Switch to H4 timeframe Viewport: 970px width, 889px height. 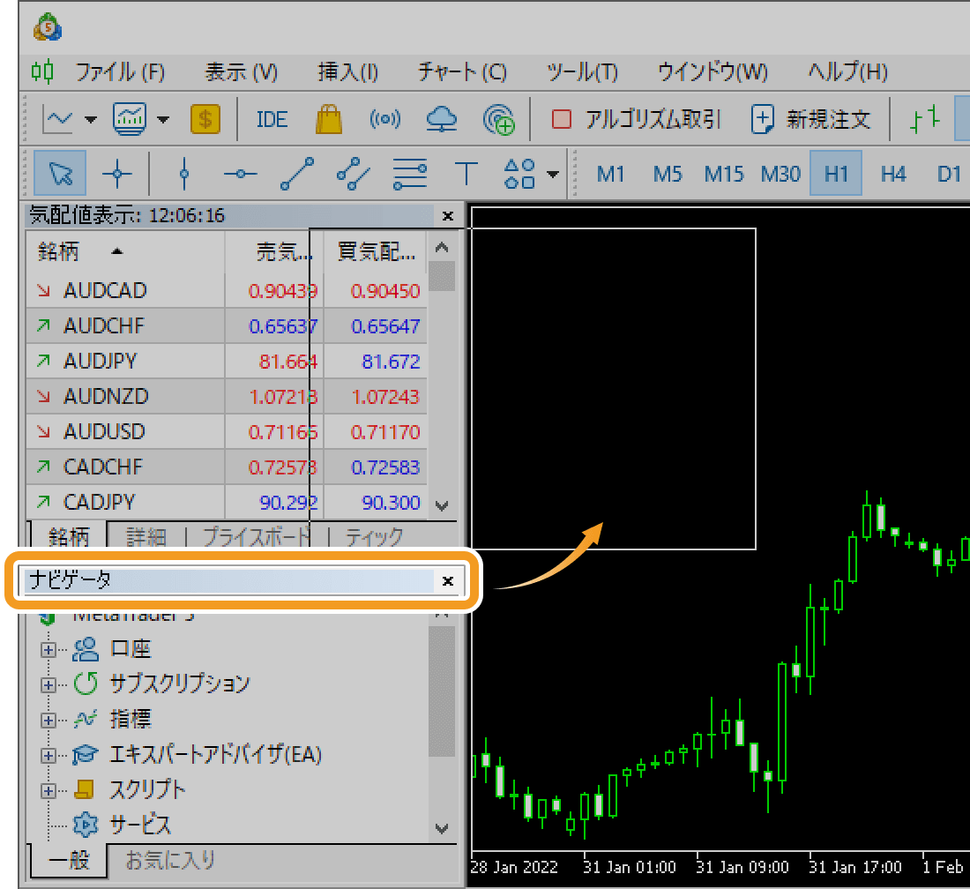pos(893,174)
